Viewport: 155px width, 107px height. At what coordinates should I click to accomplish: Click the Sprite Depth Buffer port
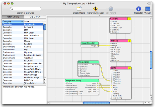[x=112, y=96]
